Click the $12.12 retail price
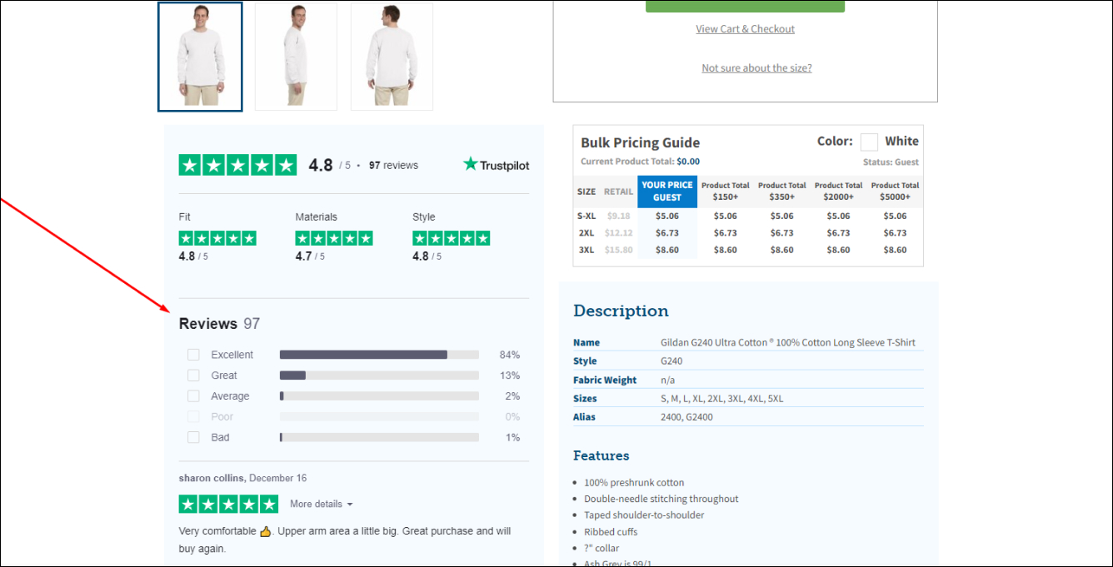 click(x=618, y=233)
